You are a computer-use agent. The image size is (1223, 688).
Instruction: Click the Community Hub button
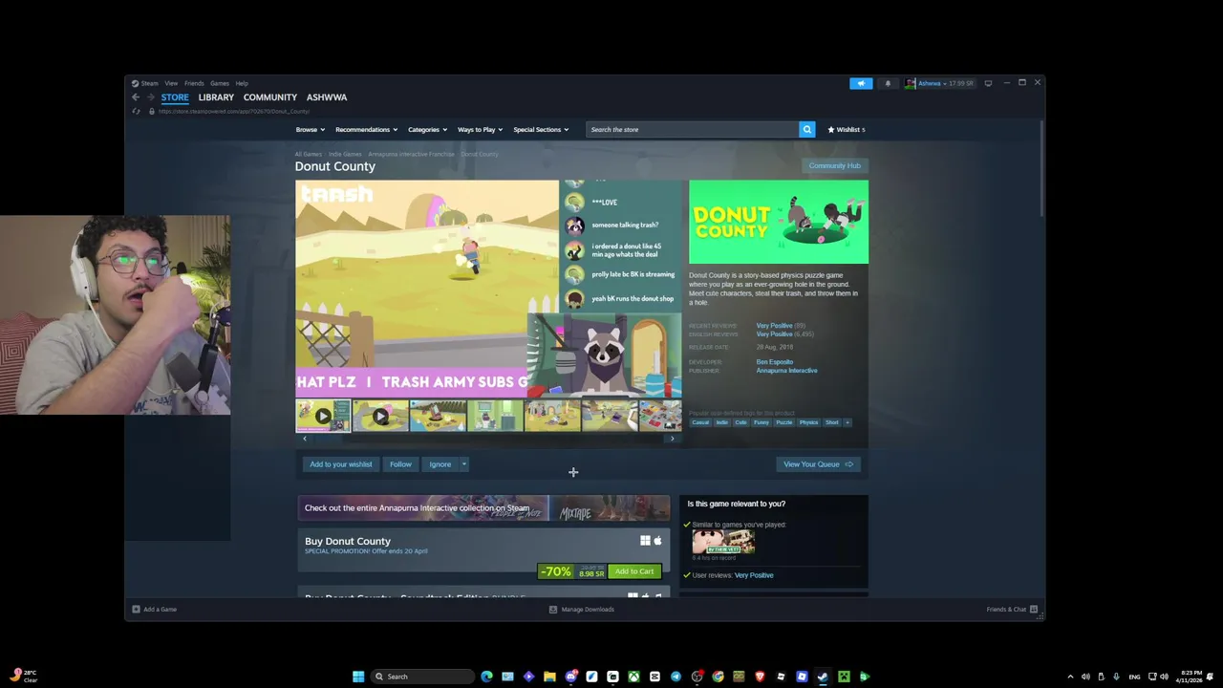tap(835, 165)
